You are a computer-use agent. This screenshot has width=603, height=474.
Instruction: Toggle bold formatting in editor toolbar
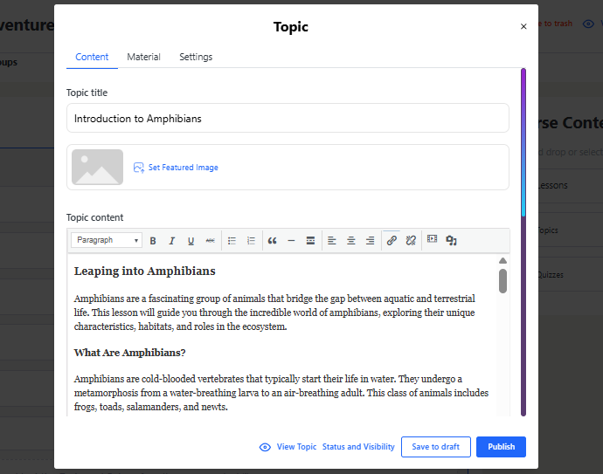[153, 240]
